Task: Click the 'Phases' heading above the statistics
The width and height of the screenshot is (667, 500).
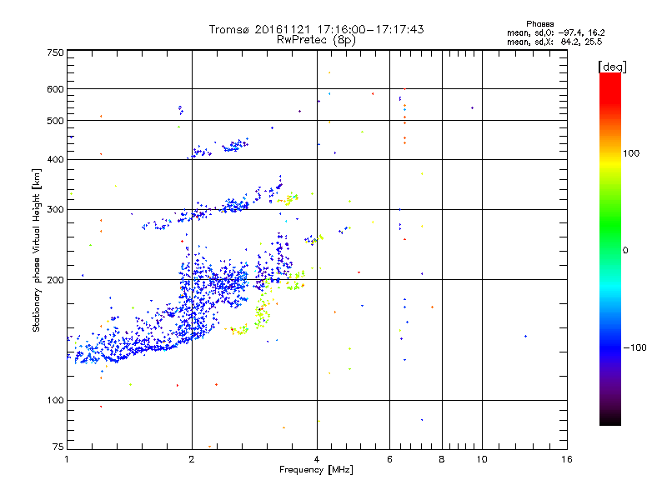Action: coord(539,24)
